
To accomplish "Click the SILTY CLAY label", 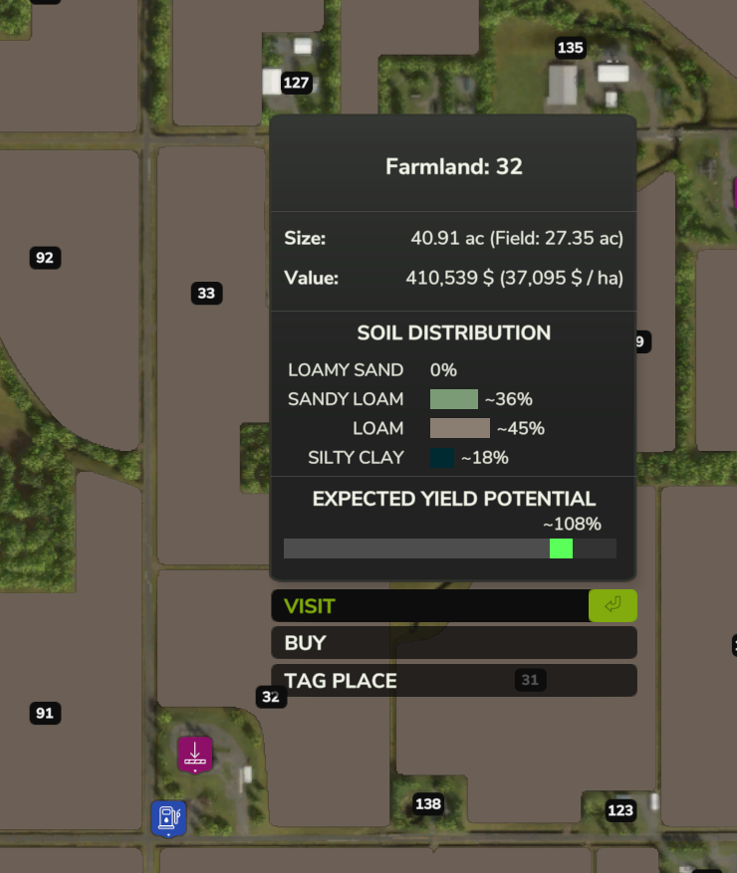I will click(356, 458).
